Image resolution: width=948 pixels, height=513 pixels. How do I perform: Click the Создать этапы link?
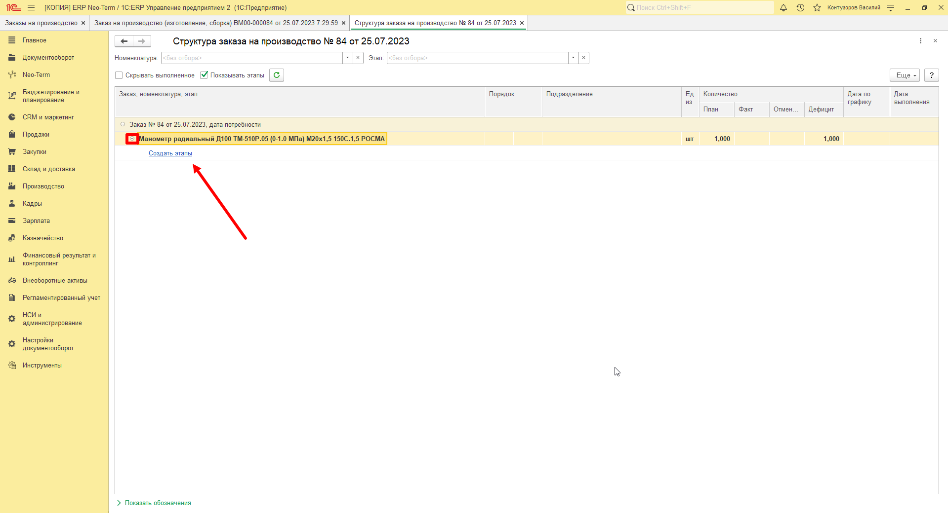point(170,153)
